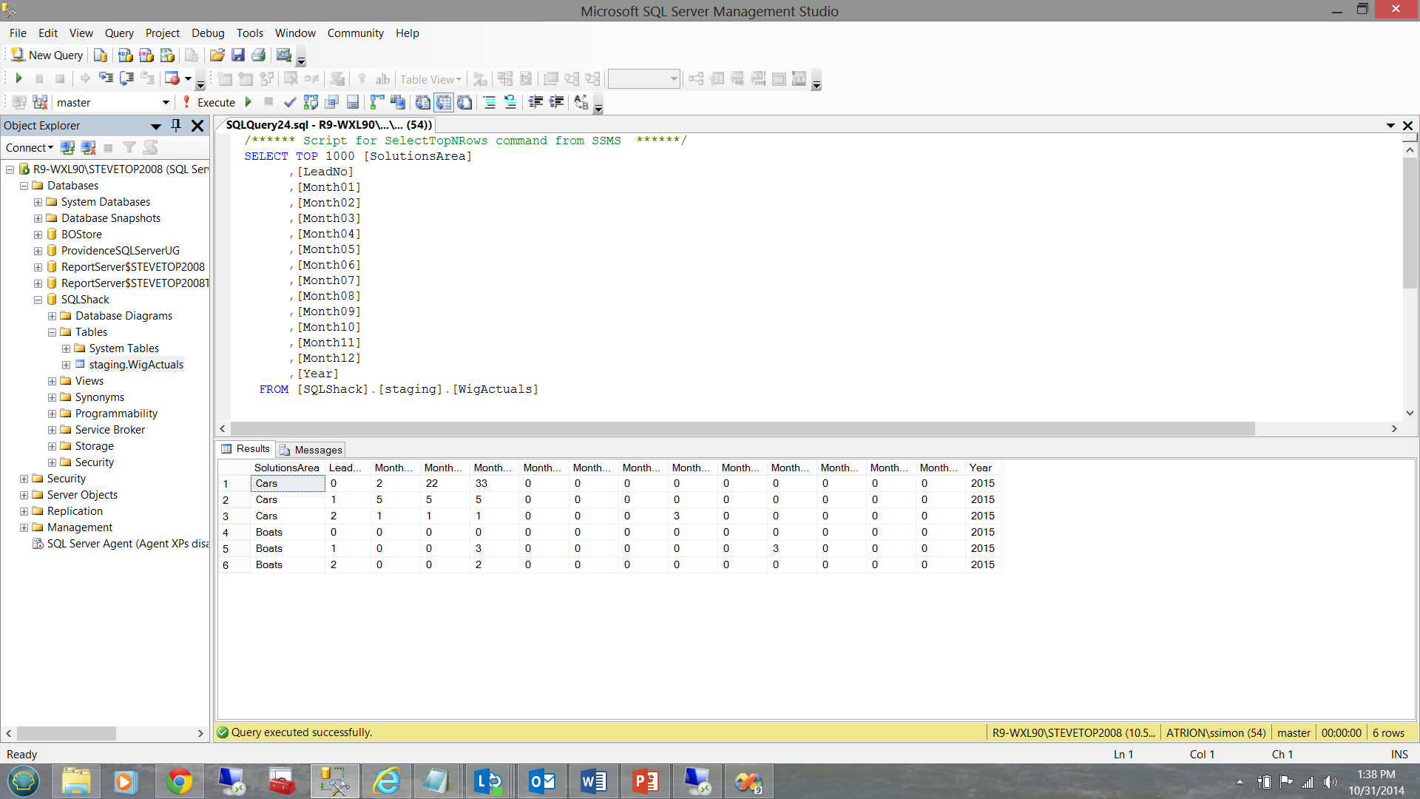Save the query with the floppy disk icon
The width and height of the screenshot is (1420, 799).
(x=237, y=55)
